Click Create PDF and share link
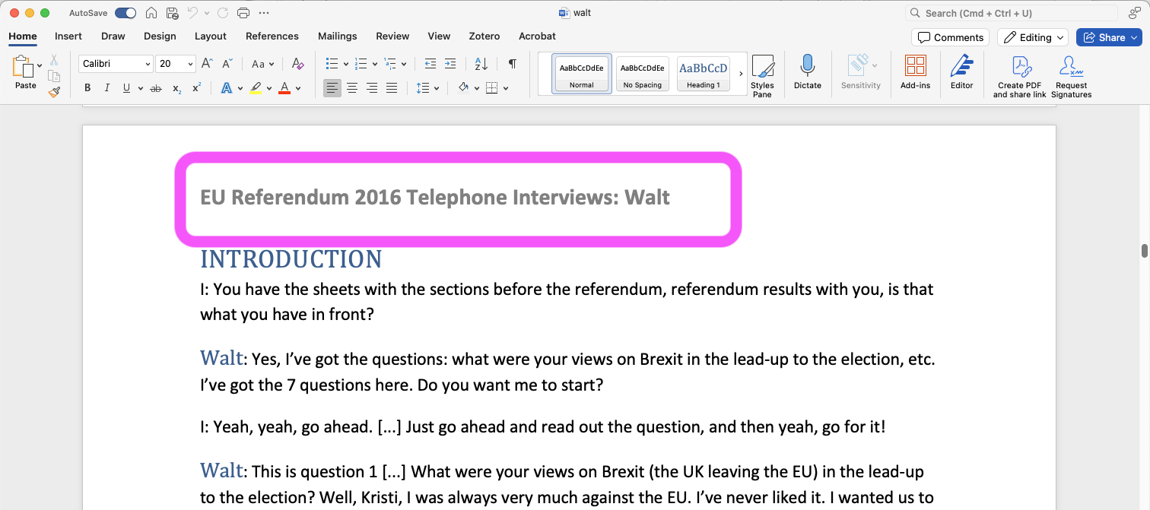The image size is (1150, 510). tap(1019, 76)
